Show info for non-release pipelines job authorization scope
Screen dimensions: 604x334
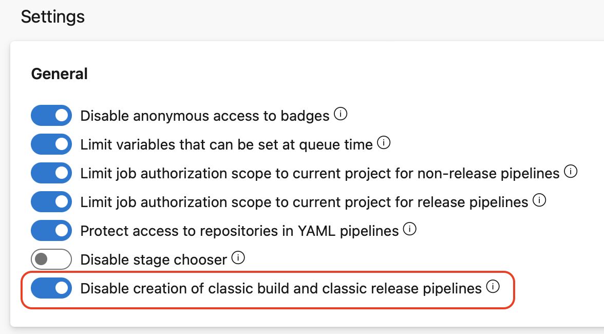coord(571,172)
